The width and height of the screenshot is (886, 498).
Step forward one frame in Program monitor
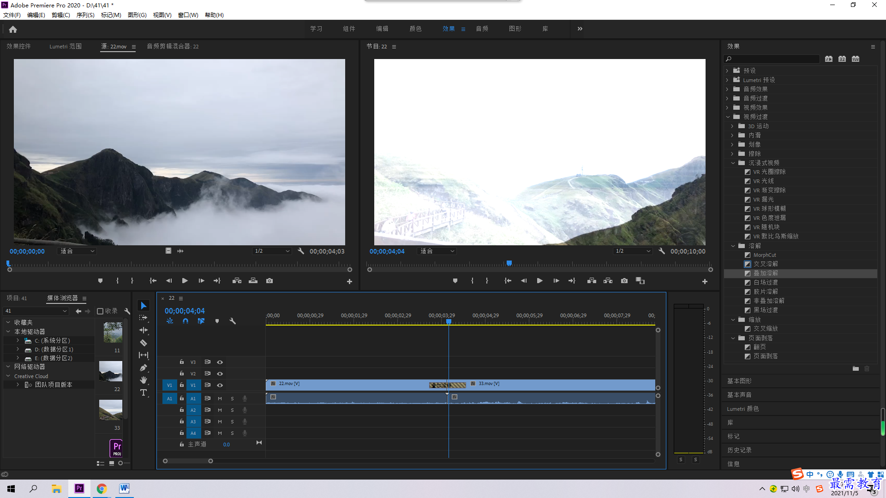point(556,281)
